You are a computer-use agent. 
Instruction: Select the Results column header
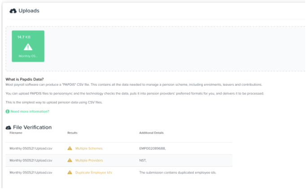[72, 133]
